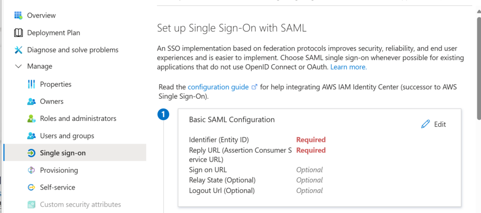
Task: Click the external link icon beside configuration guide
Action: [x=254, y=87]
